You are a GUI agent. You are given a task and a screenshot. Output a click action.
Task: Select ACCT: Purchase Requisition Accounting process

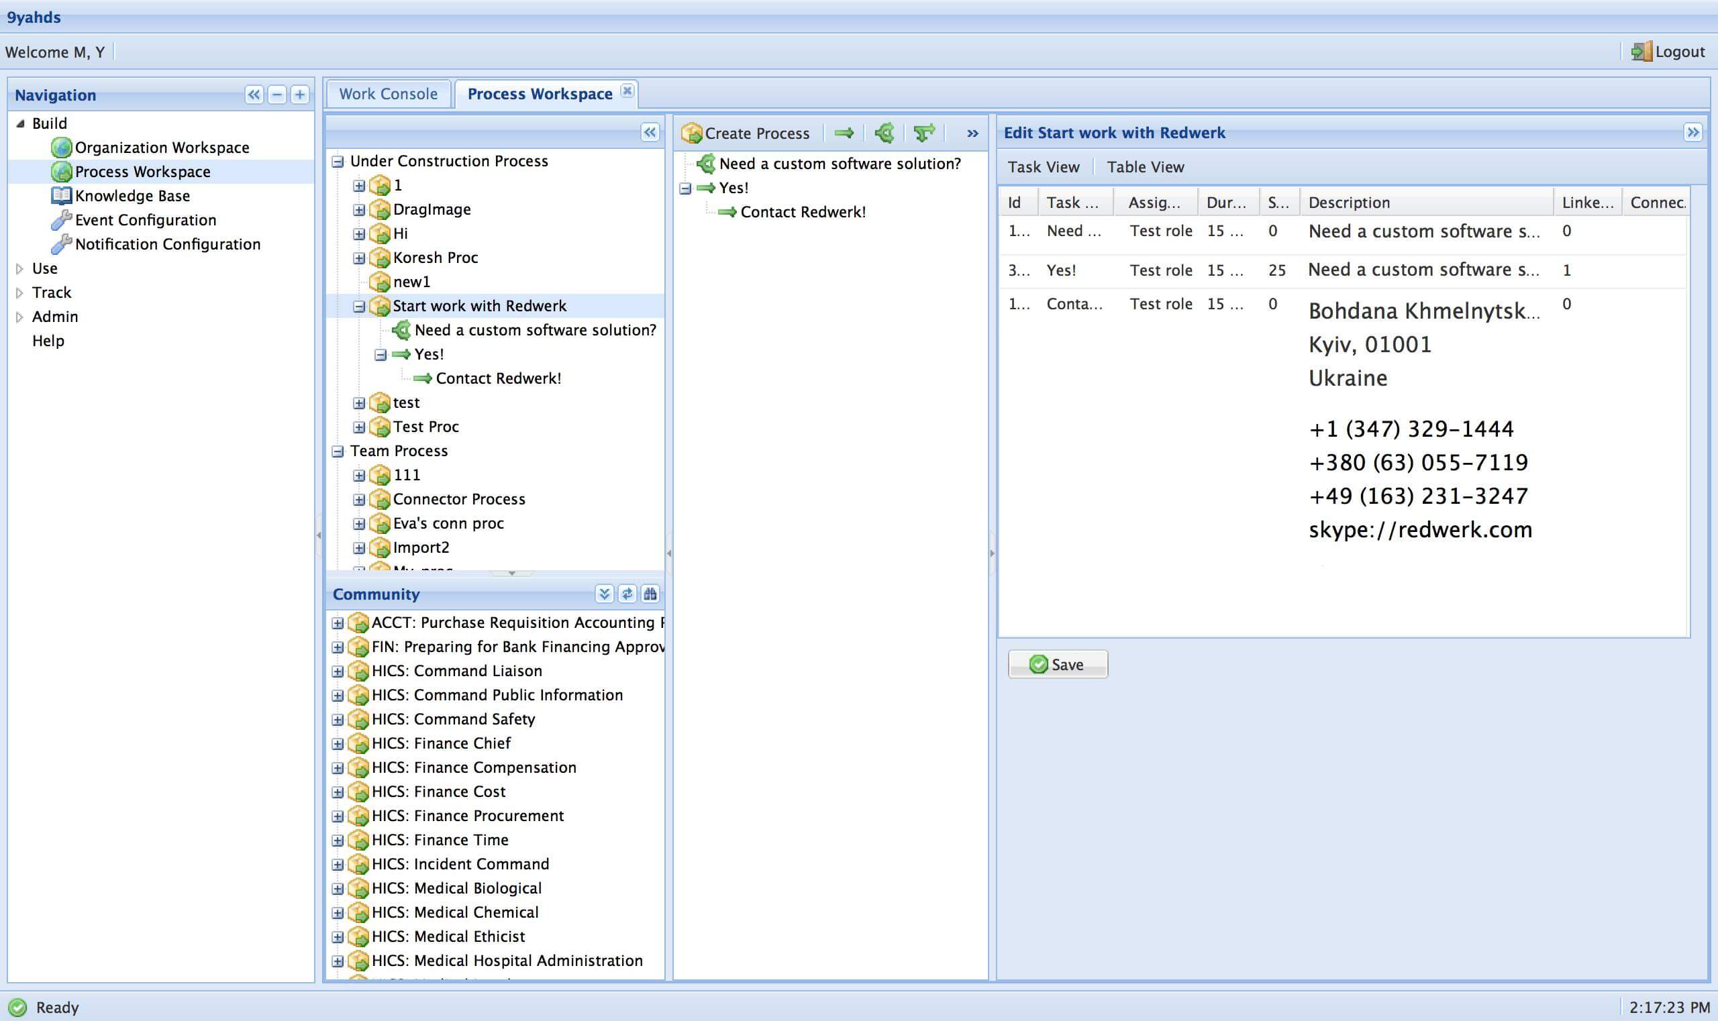click(517, 623)
